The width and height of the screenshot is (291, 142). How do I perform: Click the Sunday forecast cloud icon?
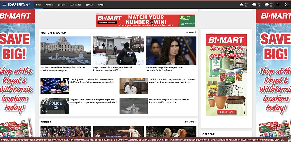tap(266, 5)
